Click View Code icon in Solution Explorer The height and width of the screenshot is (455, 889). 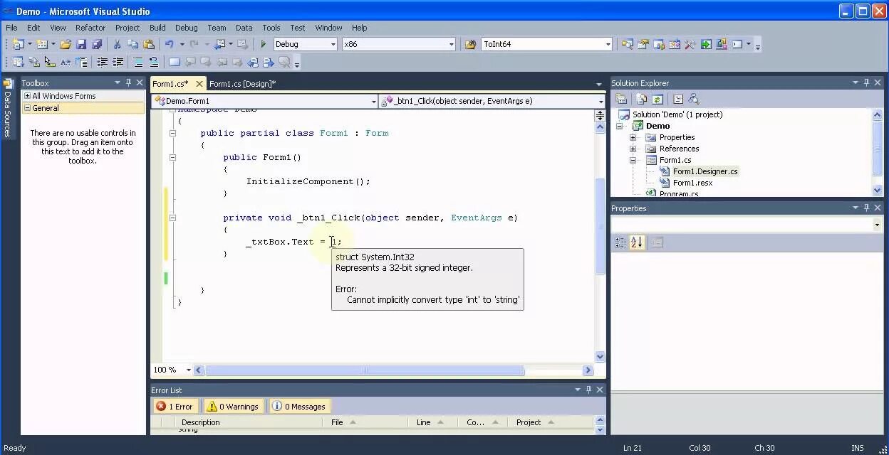[x=677, y=100]
